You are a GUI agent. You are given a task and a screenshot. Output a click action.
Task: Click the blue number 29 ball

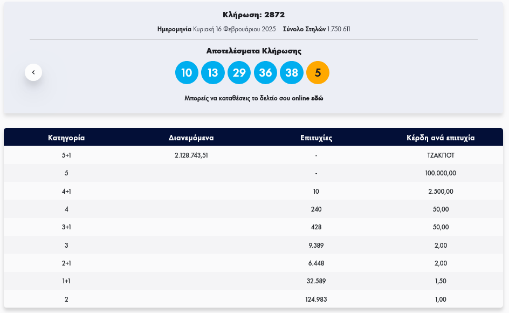click(x=239, y=73)
